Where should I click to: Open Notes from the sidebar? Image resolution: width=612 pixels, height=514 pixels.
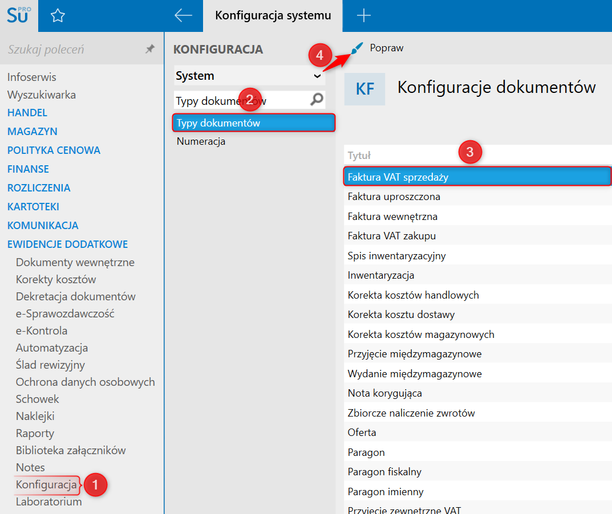[30, 468]
